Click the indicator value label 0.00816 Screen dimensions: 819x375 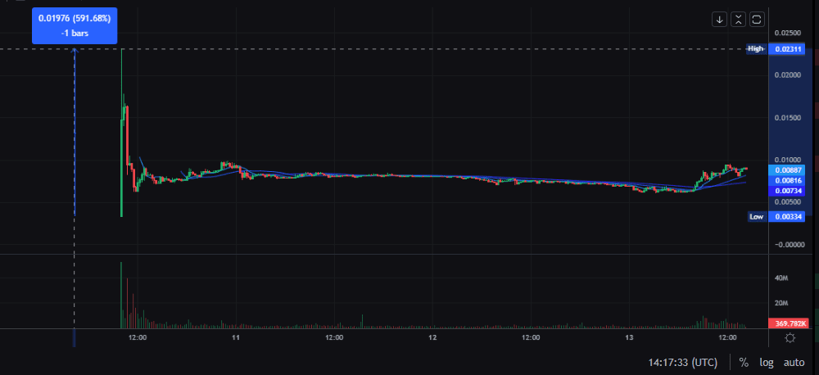[785, 180]
